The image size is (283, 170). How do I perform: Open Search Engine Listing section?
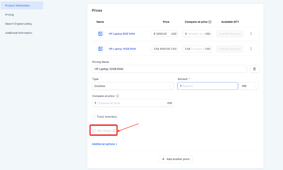point(19,24)
